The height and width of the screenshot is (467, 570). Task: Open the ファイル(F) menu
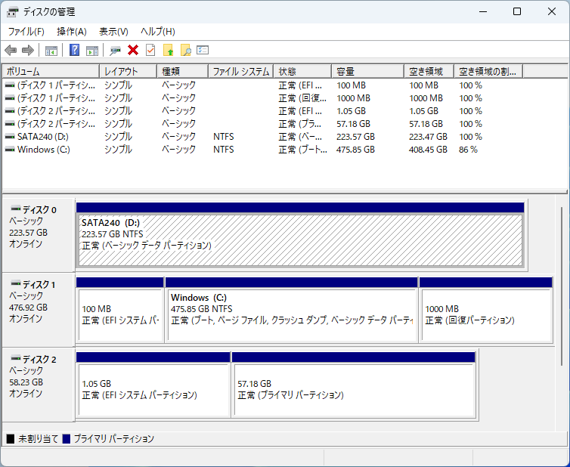pyautogui.click(x=26, y=32)
